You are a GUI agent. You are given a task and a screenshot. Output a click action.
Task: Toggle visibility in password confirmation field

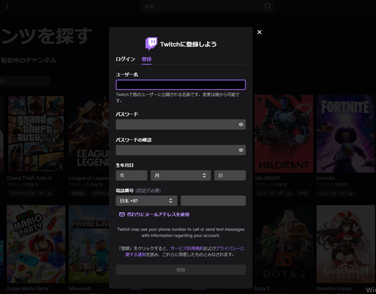(x=241, y=151)
